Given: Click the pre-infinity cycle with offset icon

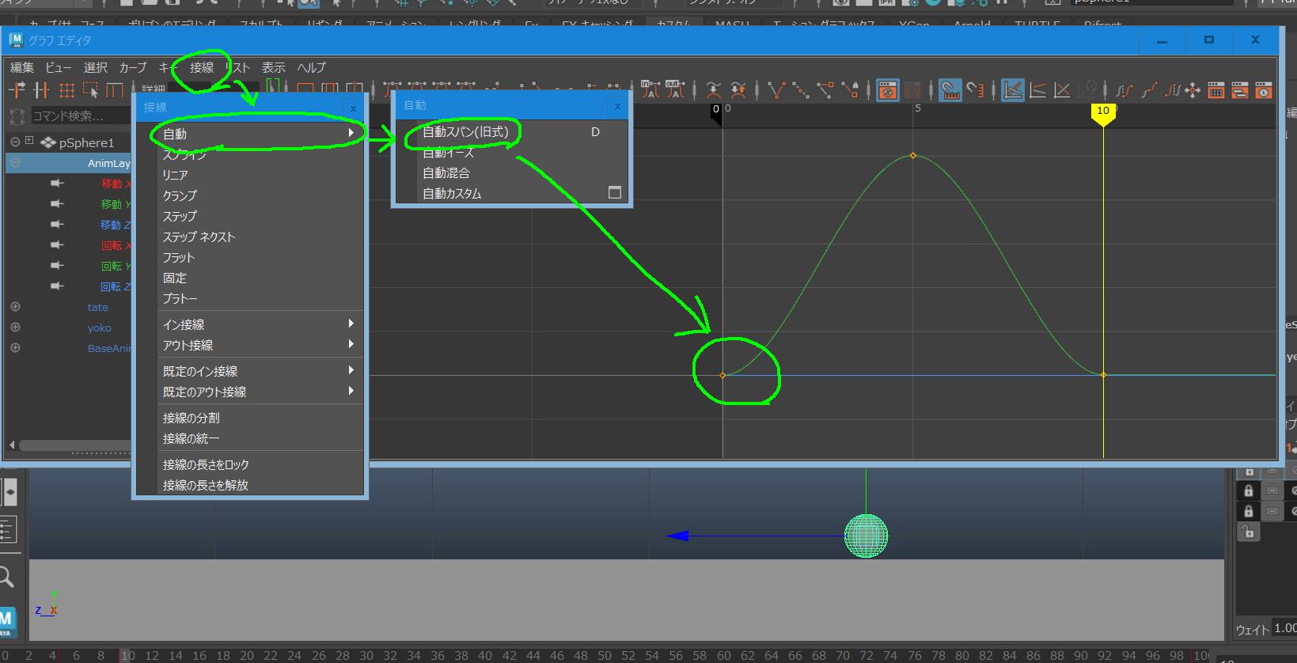Looking at the screenshot, I should (x=1148, y=90).
